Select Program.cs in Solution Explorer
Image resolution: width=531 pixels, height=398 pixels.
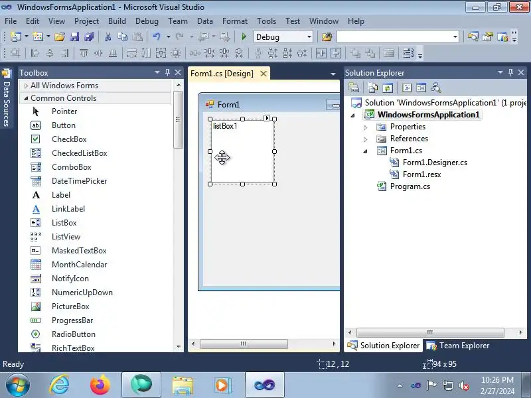(410, 186)
